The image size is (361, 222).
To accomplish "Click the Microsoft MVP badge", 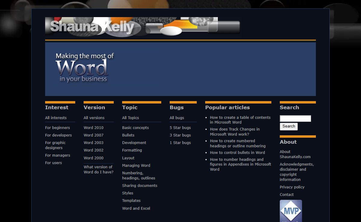I will pyautogui.click(x=291, y=211).
